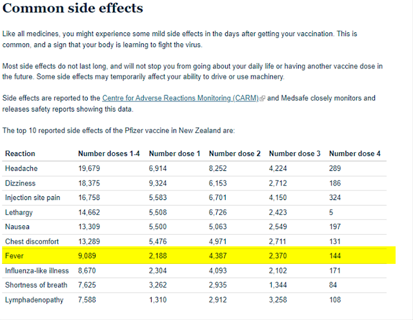This screenshot has width=413, height=320.
Task: Select the Number dose 3 column header
Action: pyautogui.click(x=295, y=154)
